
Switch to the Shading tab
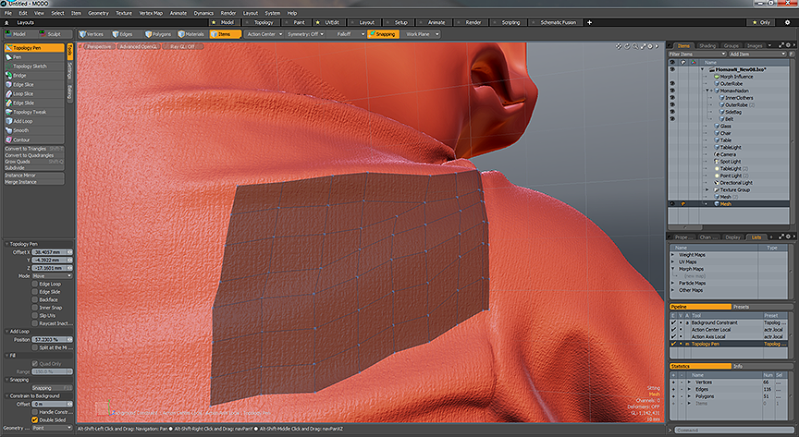coord(707,46)
